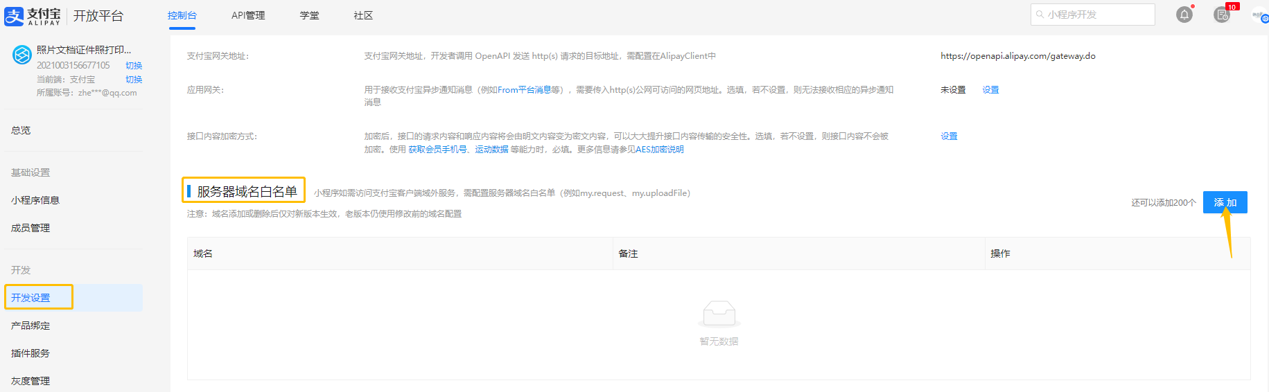Click 切换 next to 当前端: 支付宝

pyautogui.click(x=134, y=80)
